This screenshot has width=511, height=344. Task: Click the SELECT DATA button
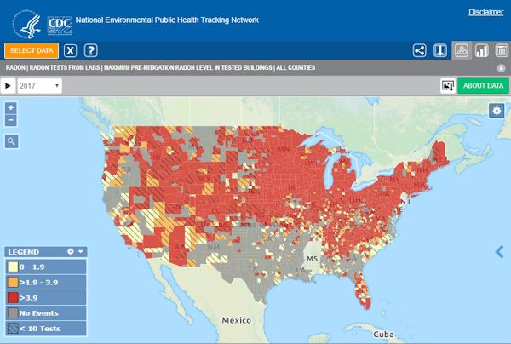[32, 50]
